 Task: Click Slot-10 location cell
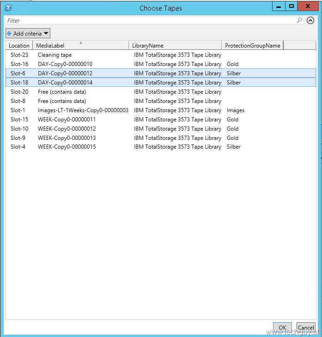pyautogui.click(x=19, y=129)
